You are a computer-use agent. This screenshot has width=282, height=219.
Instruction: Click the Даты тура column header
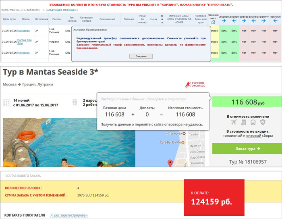pos(9,19)
